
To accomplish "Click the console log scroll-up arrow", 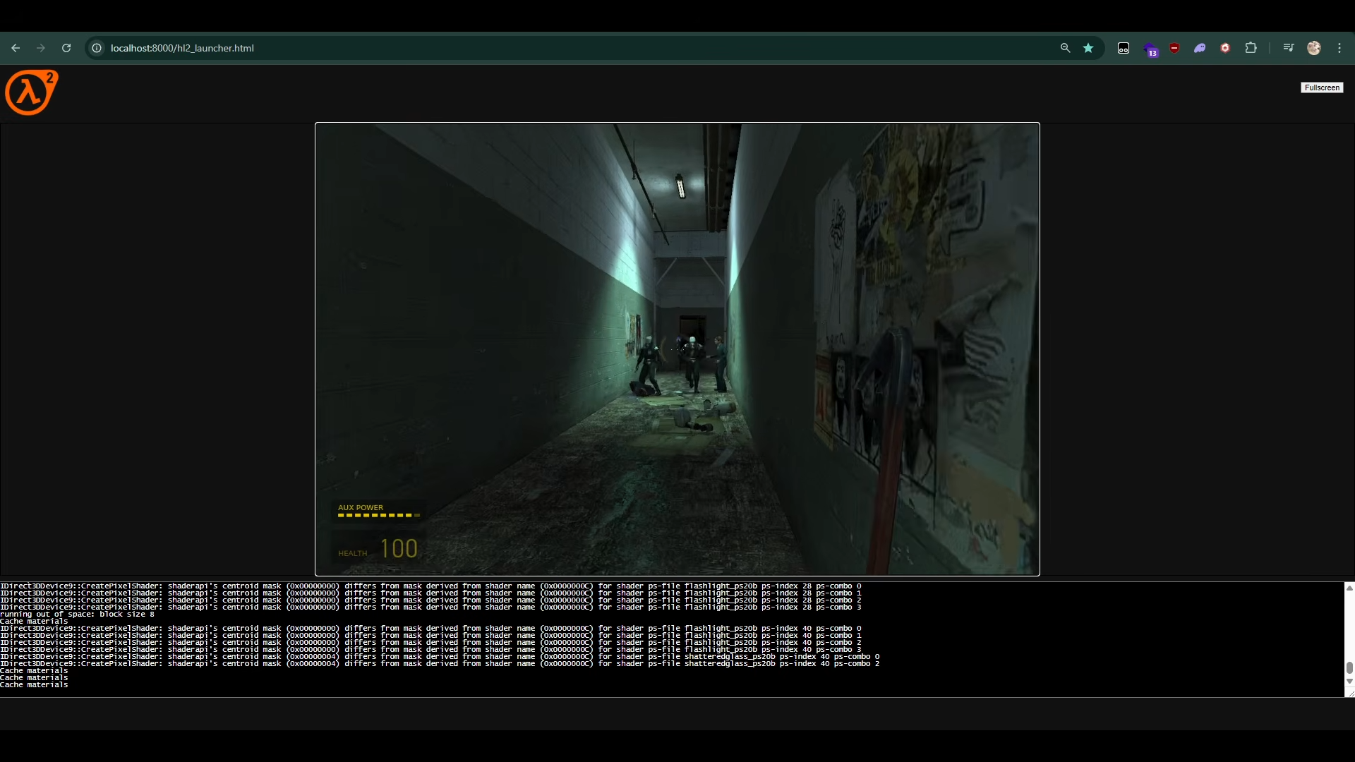I will click(x=1349, y=588).
